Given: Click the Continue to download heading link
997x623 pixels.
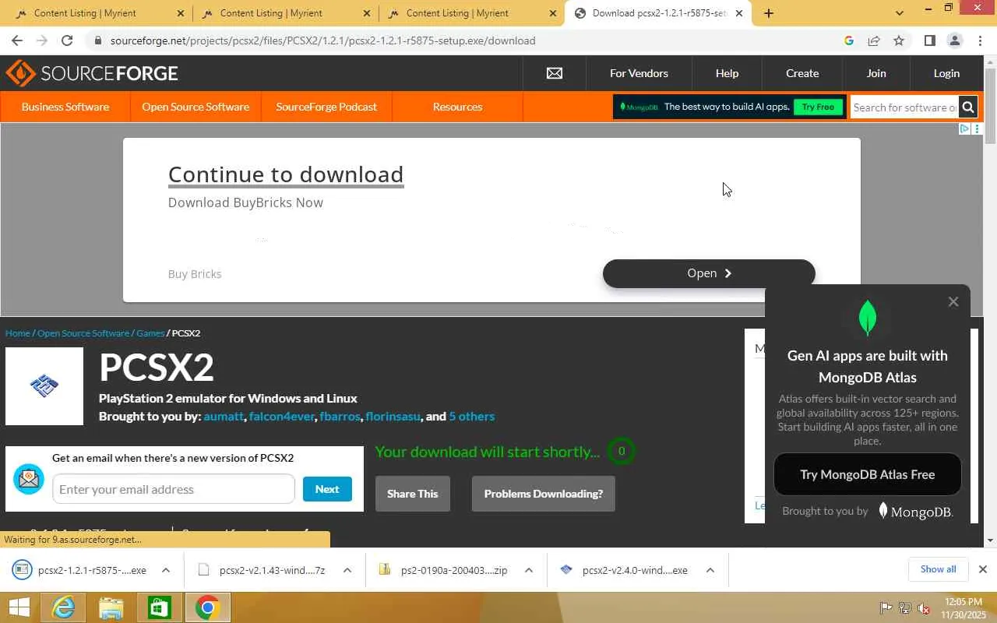Looking at the screenshot, I should pyautogui.click(x=286, y=174).
